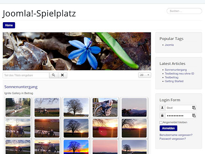Image resolution: width=205 pixels, height=154 pixels.
Task: Open the Benutzername vergessen? link
Action: click(x=176, y=135)
